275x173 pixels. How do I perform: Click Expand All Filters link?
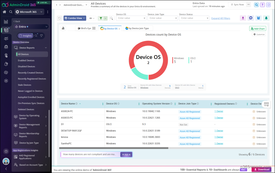[x=221, y=18]
